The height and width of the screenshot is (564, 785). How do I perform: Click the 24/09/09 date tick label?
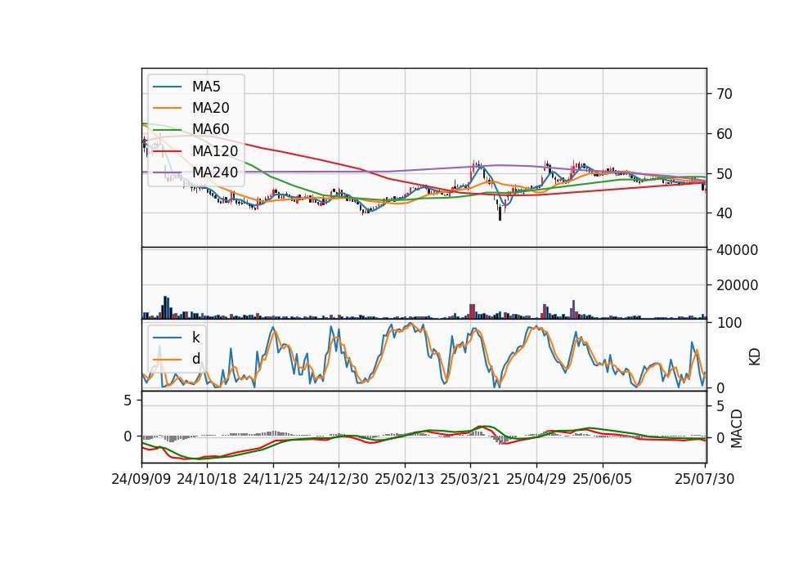(141, 479)
